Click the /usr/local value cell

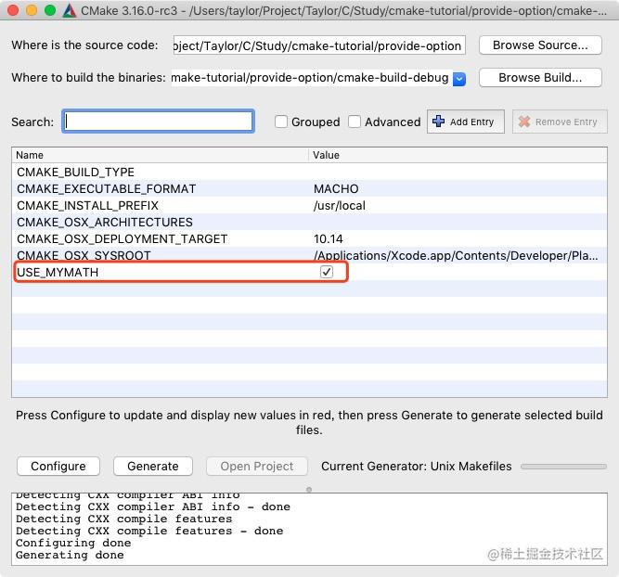(x=340, y=205)
